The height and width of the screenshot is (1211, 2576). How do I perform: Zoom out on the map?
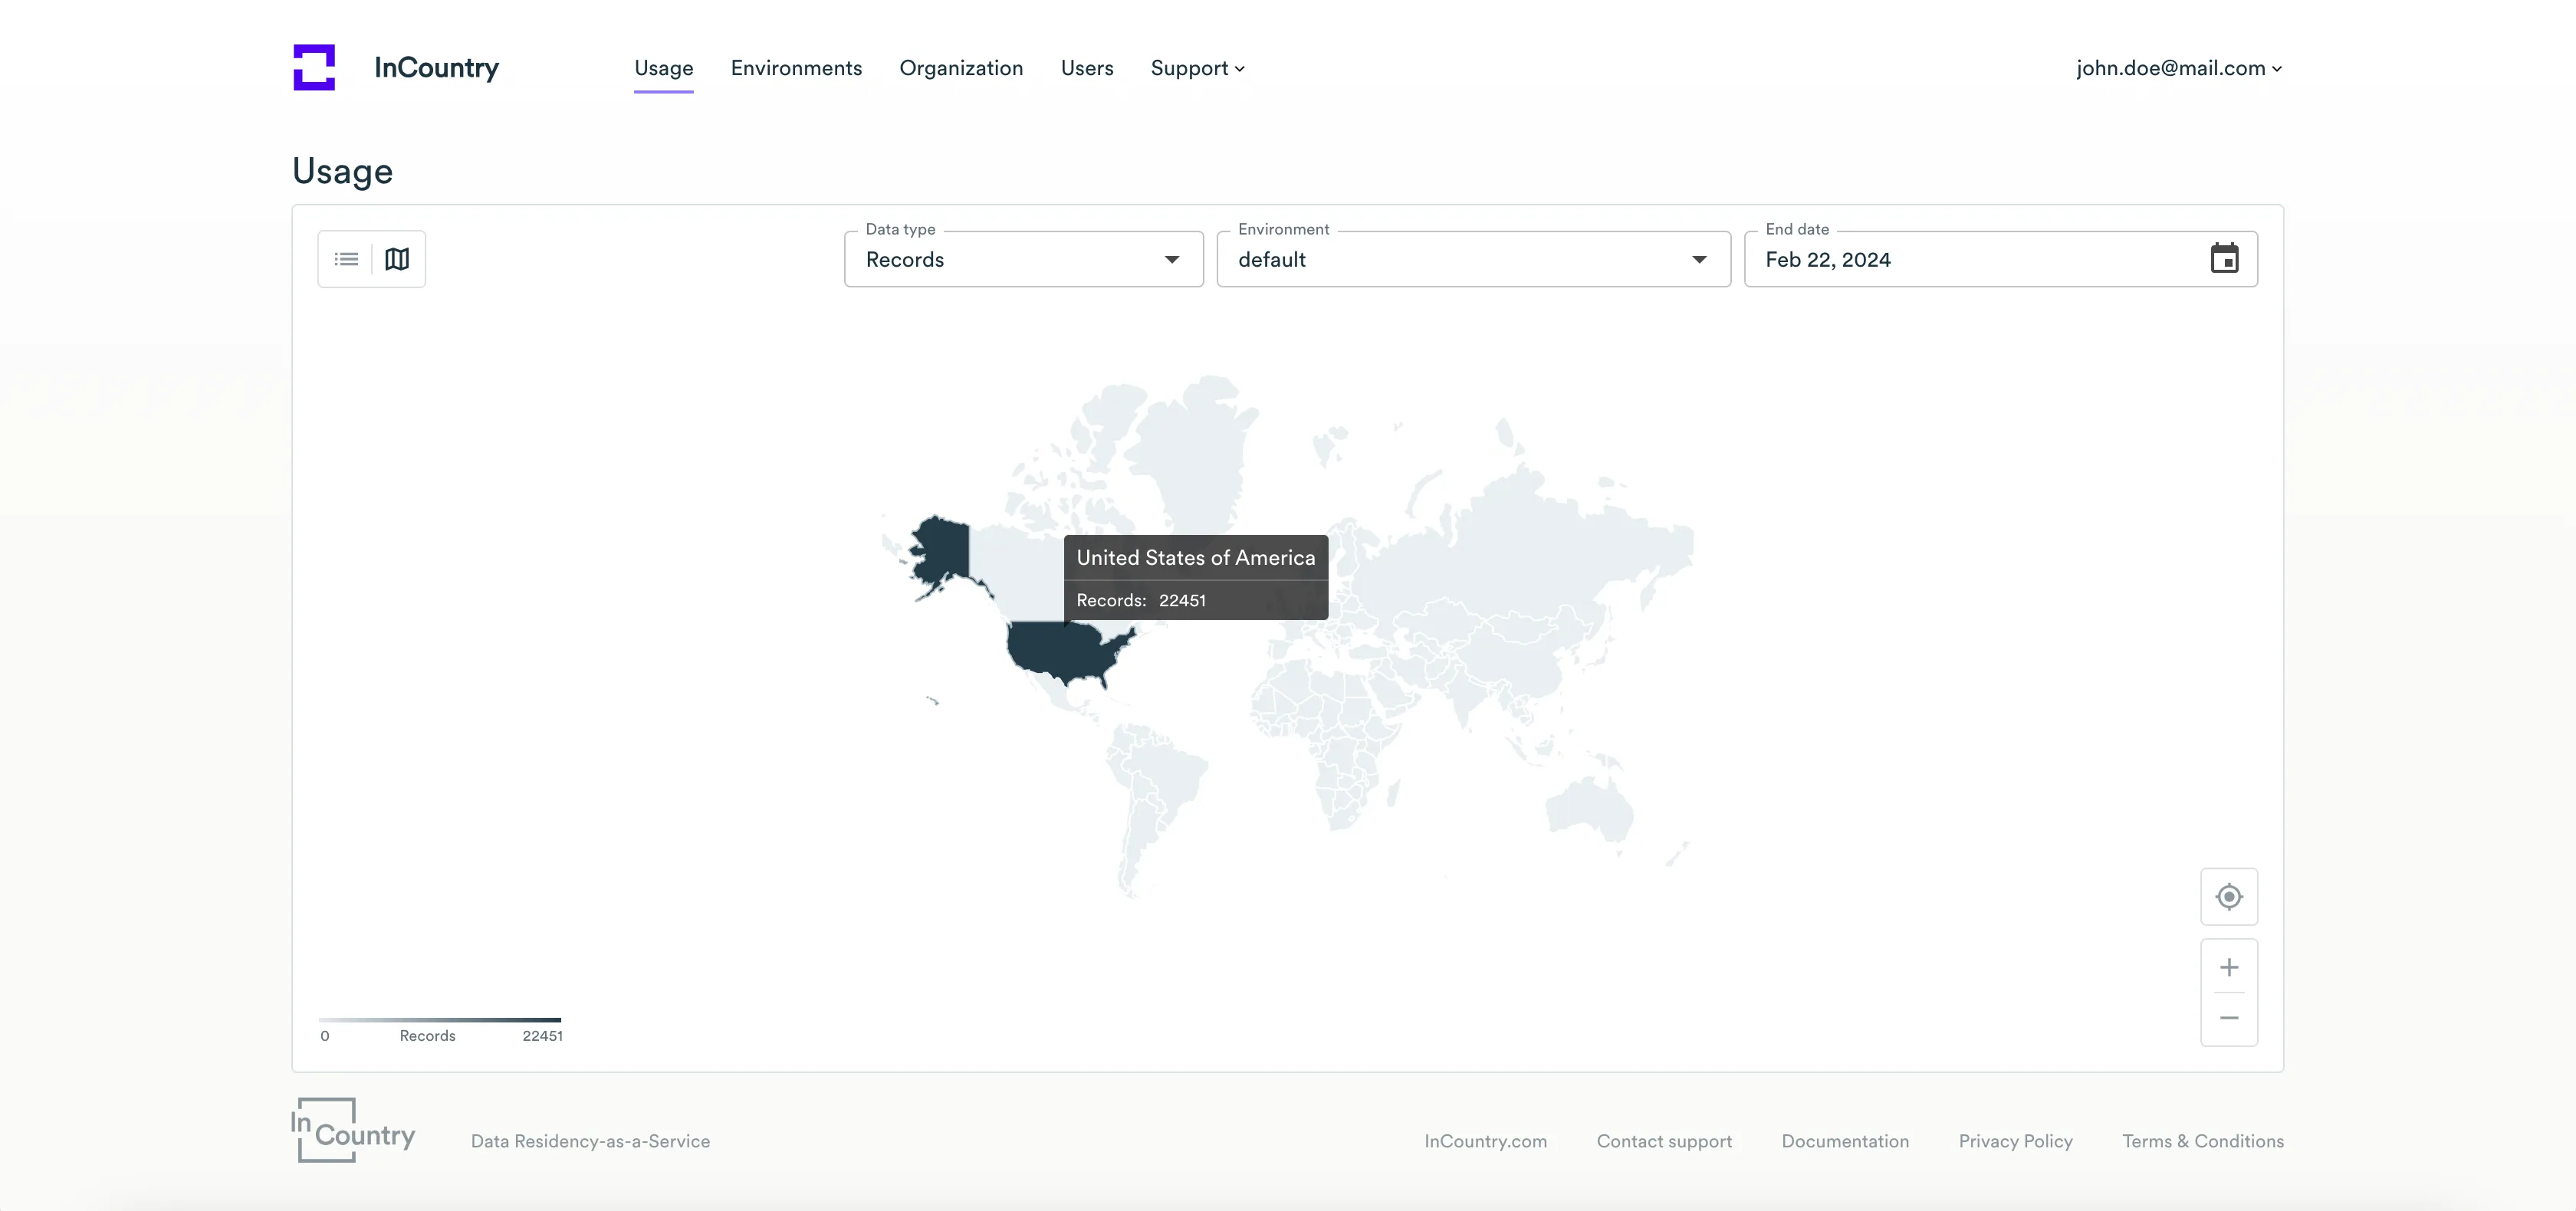(x=2228, y=1018)
